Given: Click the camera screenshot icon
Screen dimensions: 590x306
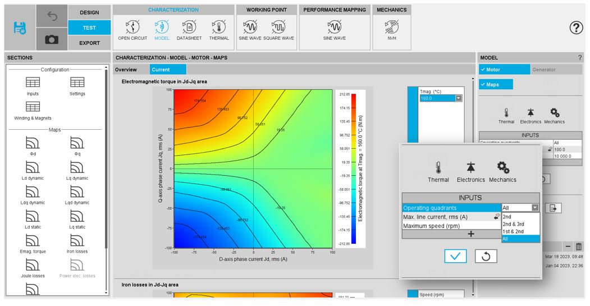Looking at the screenshot, I should click(52, 40).
